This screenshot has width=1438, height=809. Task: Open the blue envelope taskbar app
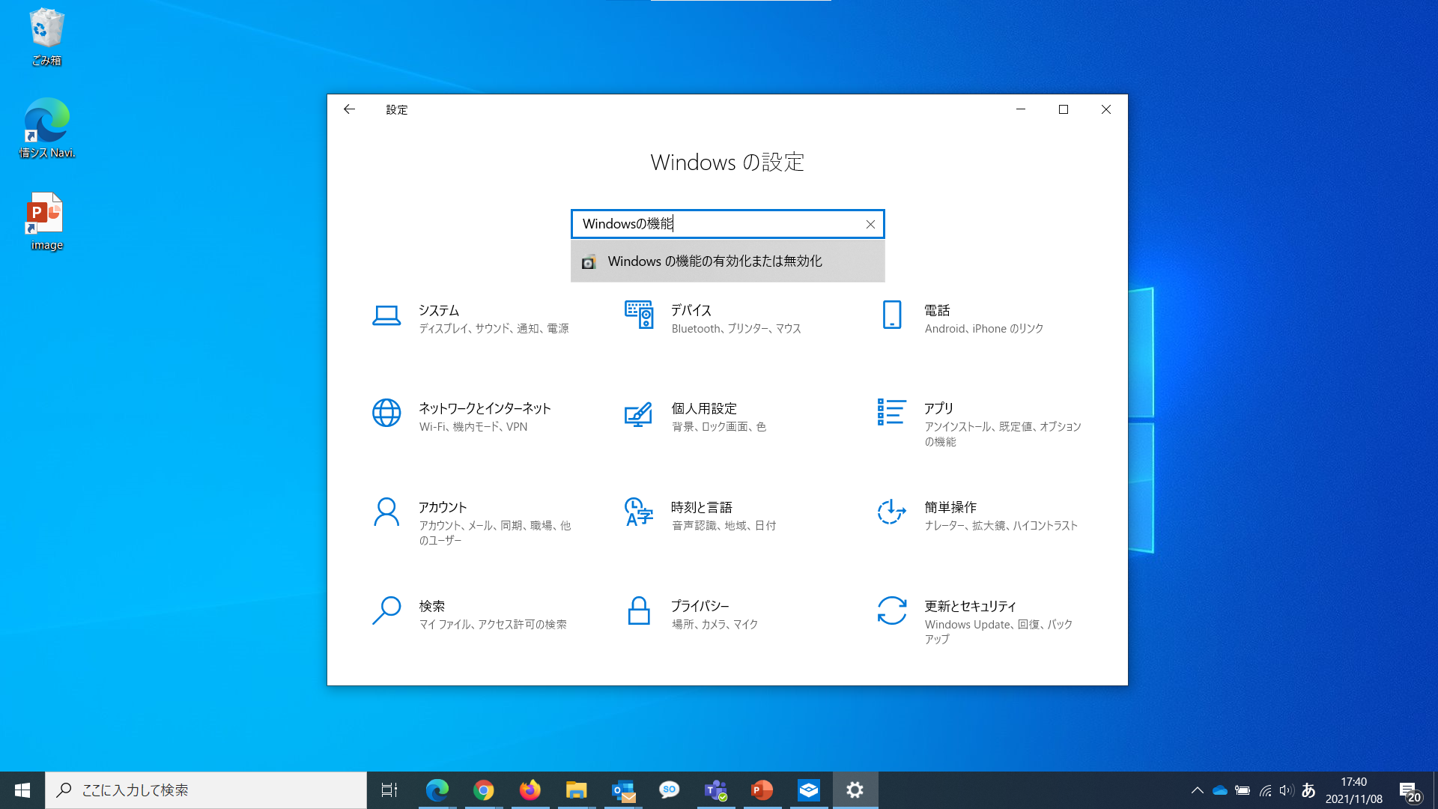pos(809,790)
